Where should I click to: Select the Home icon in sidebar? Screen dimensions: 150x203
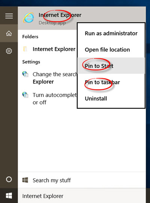click(9, 33)
